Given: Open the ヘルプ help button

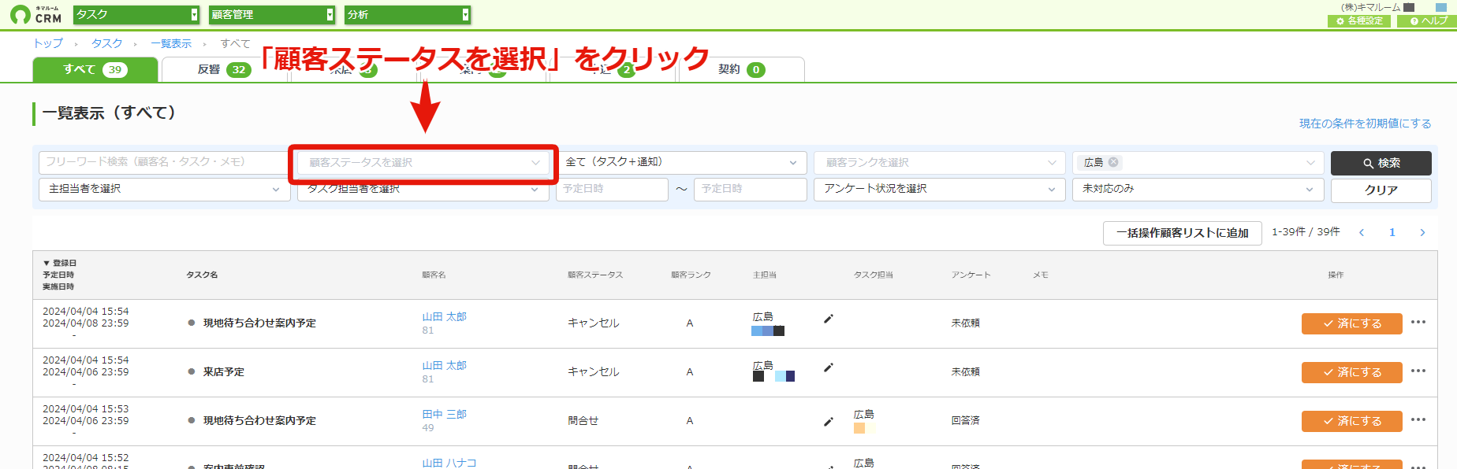Looking at the screenshot, I should 1427,21.
